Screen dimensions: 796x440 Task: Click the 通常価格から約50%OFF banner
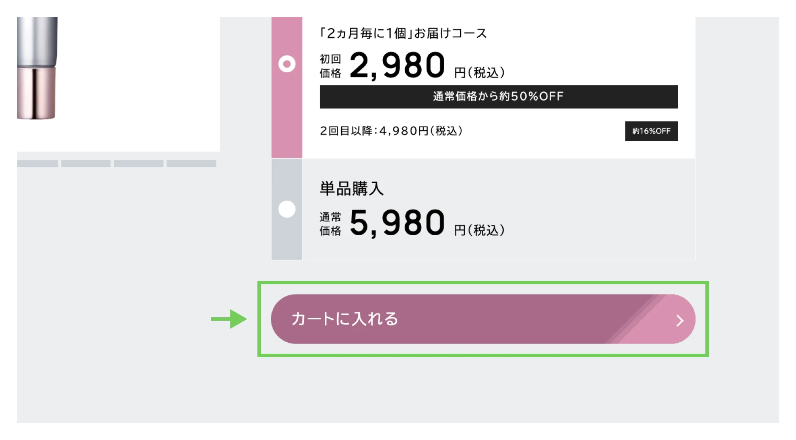click(x=498, y=97)
